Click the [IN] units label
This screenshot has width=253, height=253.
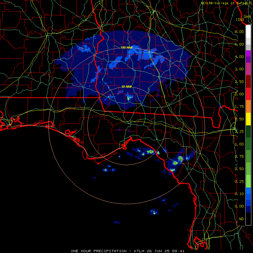click(x=240, y=19)
